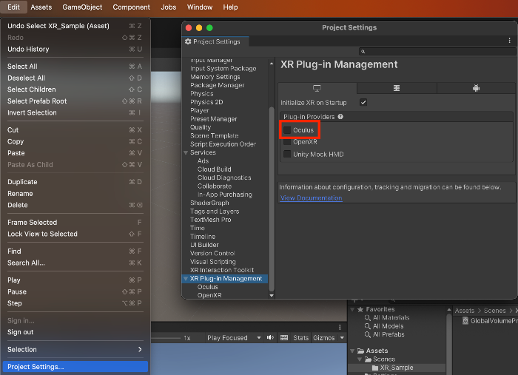This screenshot has width=518, height=375.
Task: Click settings list scrollbar thumb
Action: (272, 198)
